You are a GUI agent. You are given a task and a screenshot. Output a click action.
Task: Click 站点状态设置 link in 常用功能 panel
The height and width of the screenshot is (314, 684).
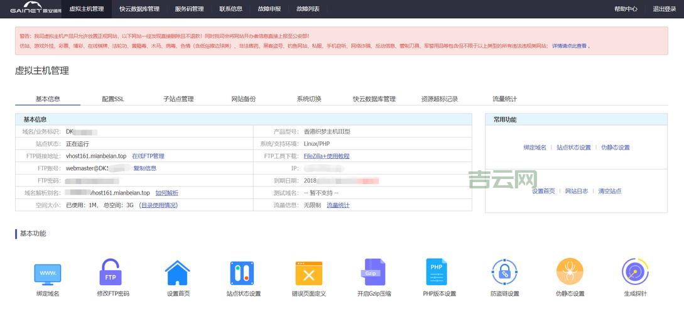573,148
